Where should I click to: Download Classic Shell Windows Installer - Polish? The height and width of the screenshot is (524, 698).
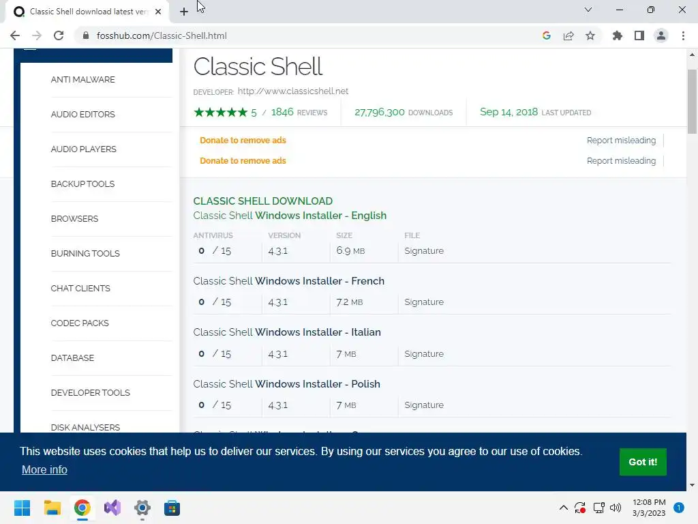287,383
